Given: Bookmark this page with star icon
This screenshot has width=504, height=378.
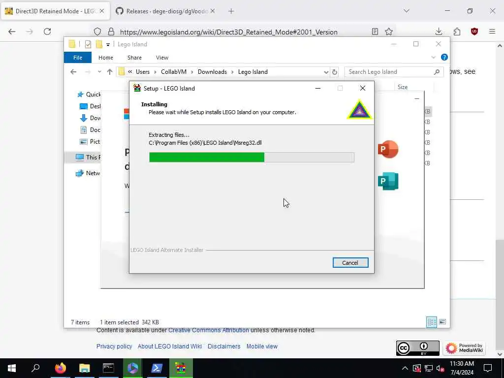Looking at the screenshot, I should [389, 31].
